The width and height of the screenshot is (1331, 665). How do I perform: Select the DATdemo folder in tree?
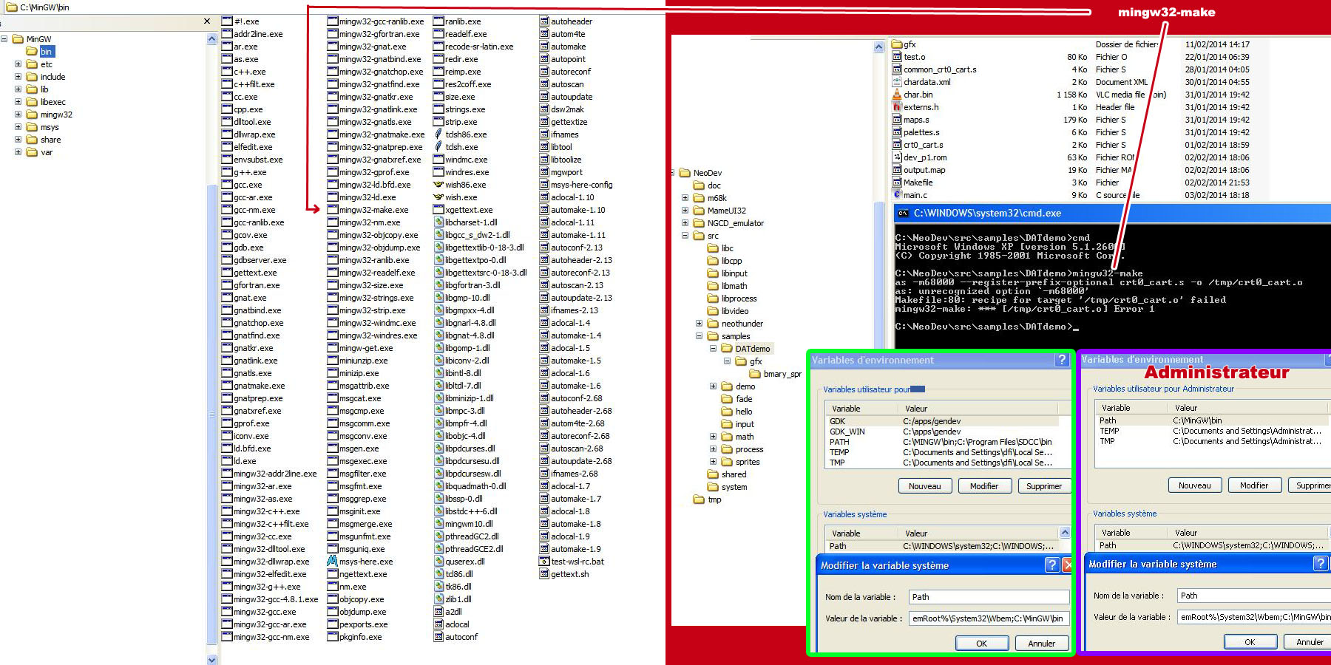[752, 349]
